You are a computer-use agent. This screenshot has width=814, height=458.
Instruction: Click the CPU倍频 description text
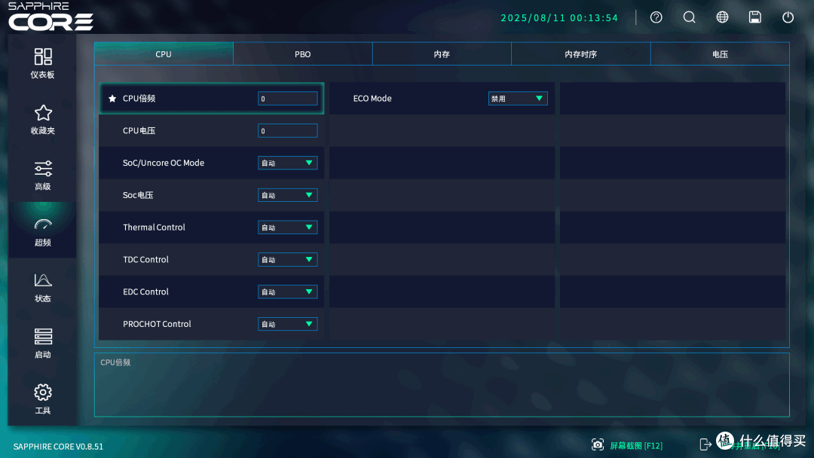(115, 362)
